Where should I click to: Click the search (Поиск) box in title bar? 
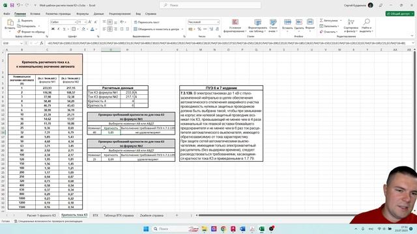click(x=210, y=5)
